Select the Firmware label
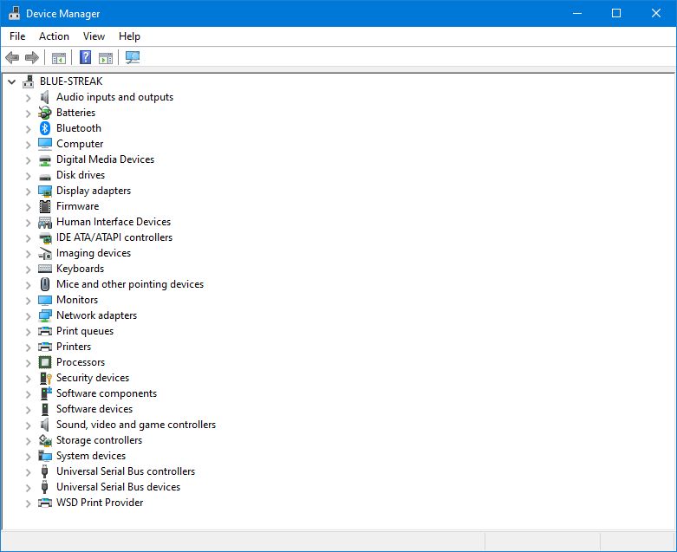Image resolution: width=677 pixels, height=552 pixels. 78,206
